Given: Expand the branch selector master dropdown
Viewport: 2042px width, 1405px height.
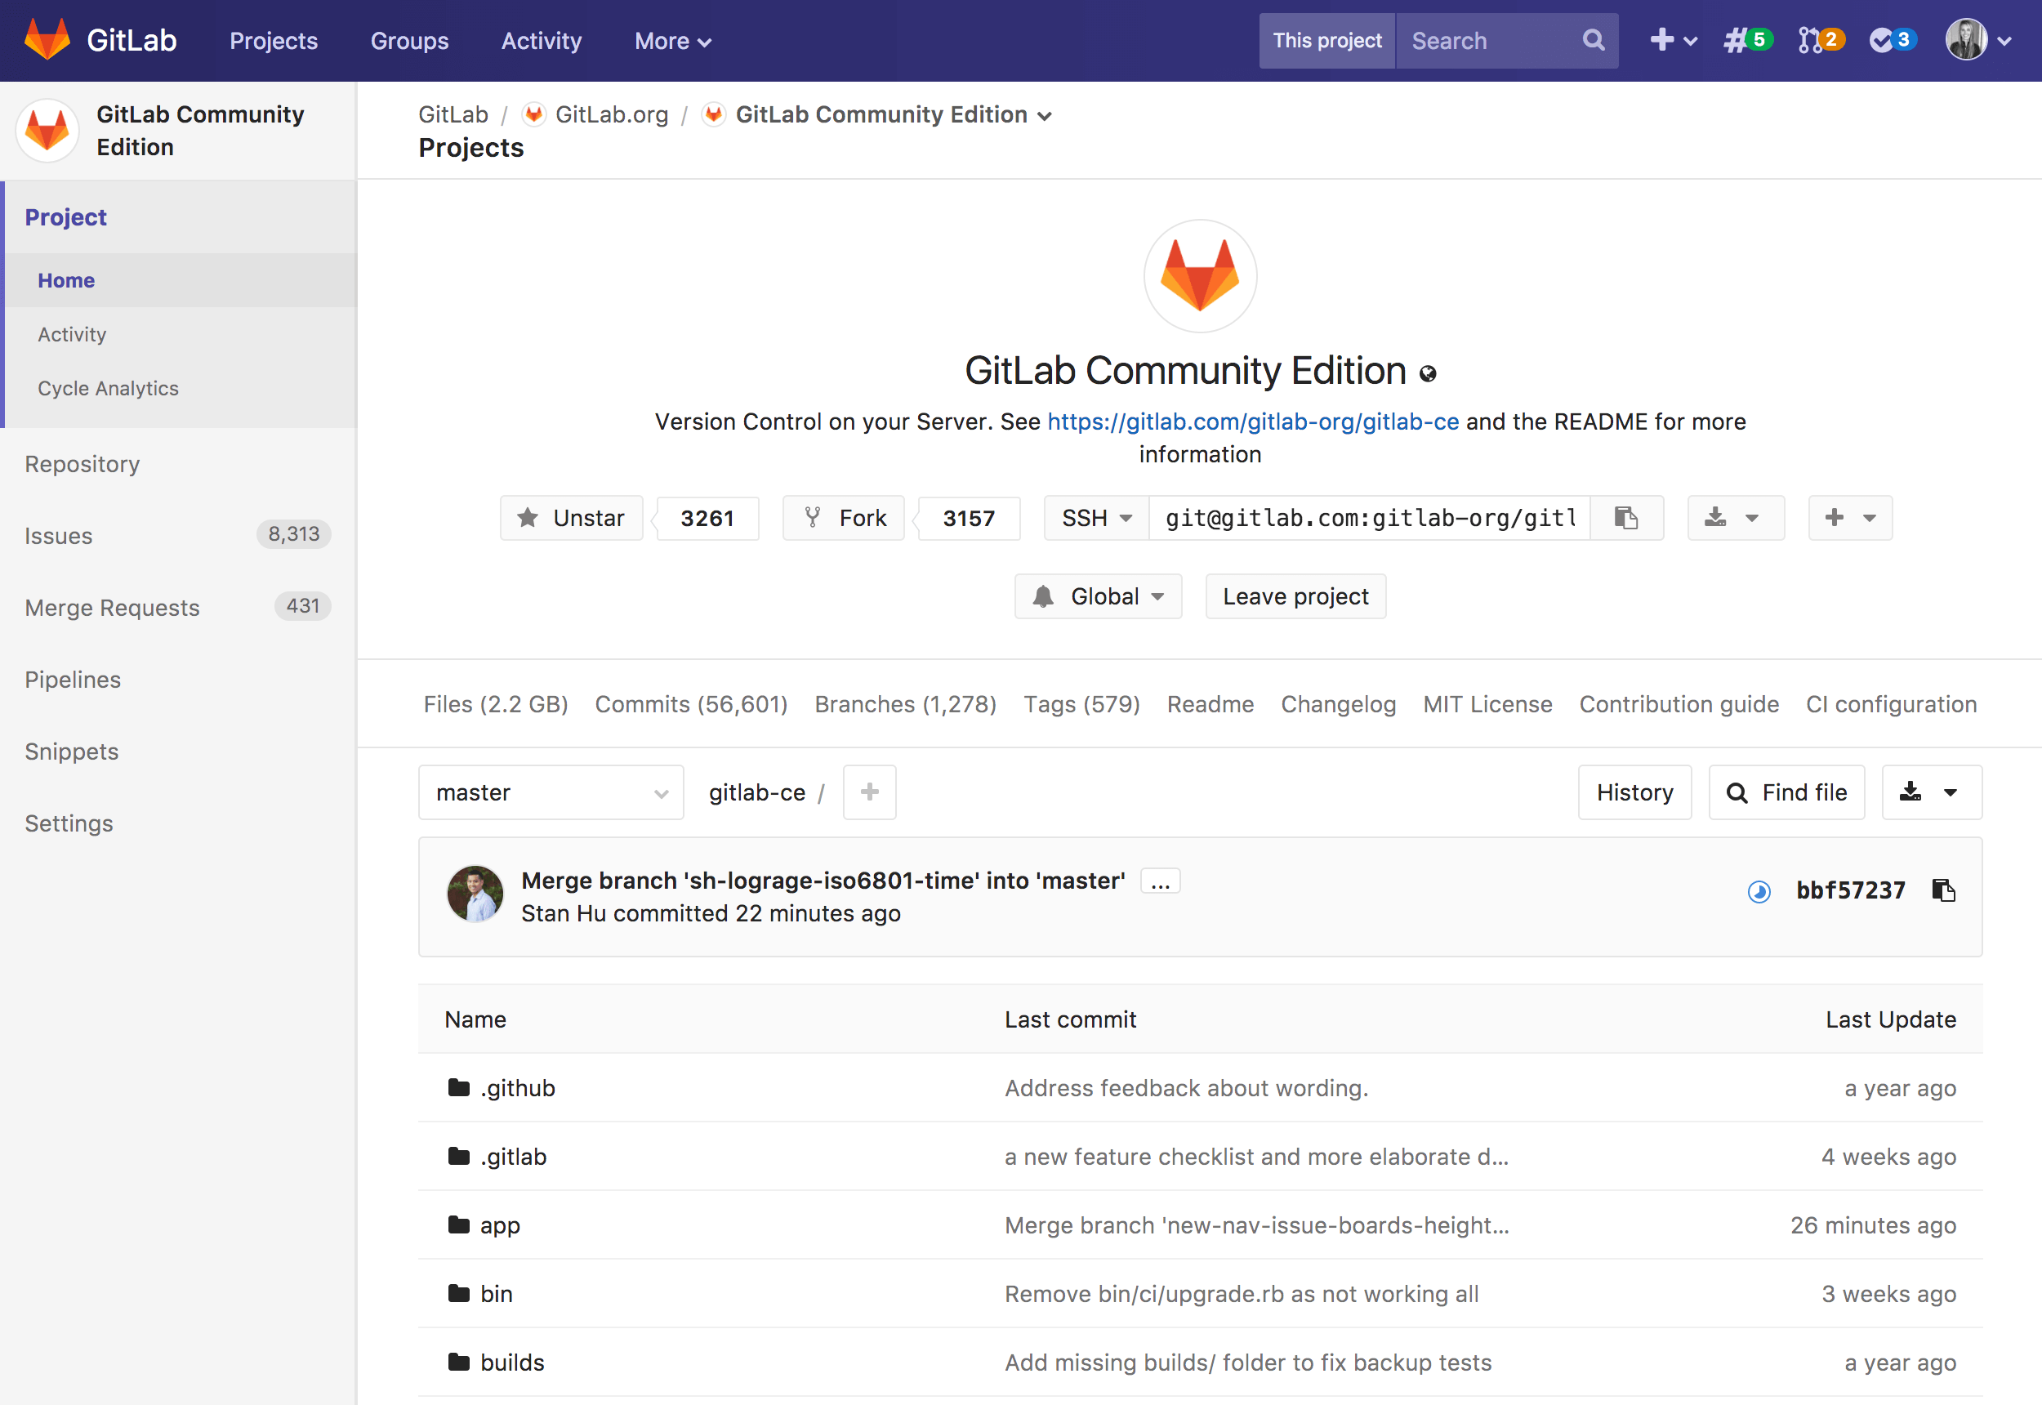Looking at the screenshot, I should pos(549,792).
